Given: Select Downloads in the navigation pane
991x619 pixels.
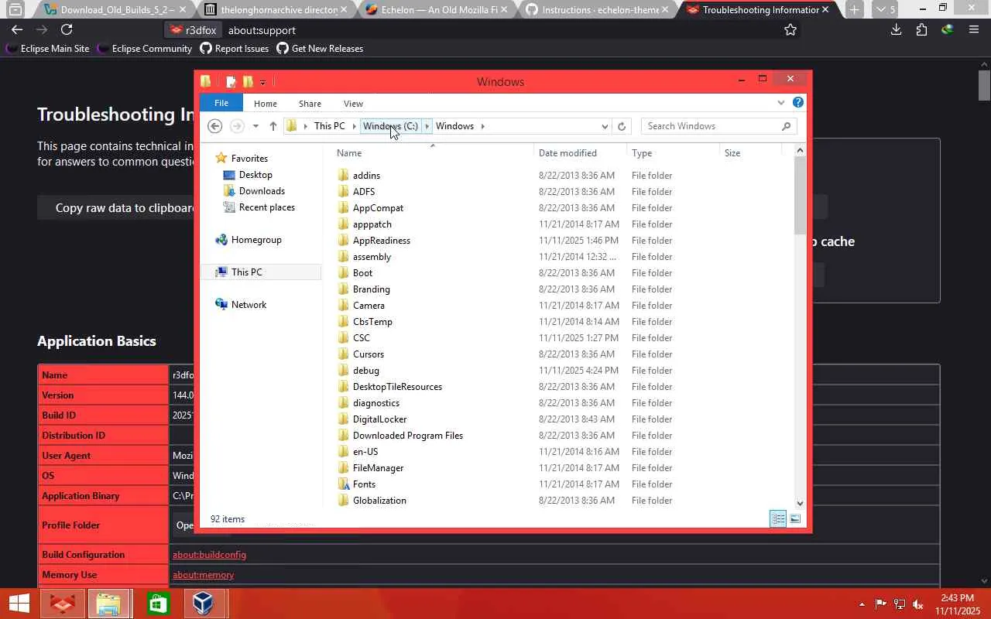Looking at the screenshot, I should [262, 191].
